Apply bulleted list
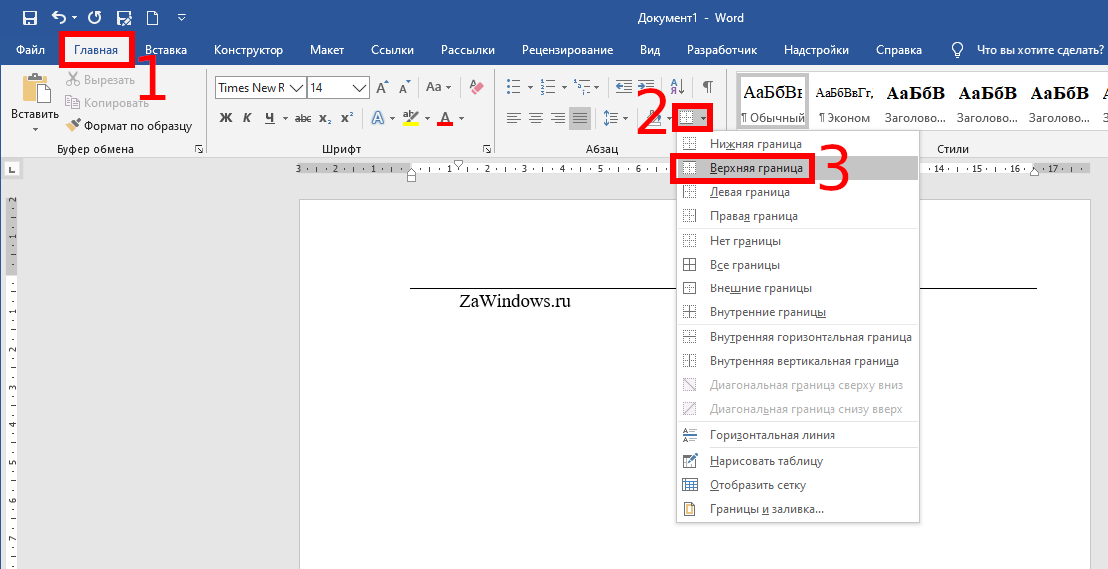This screenshot has height=569, width=1108. pos(514,87)
